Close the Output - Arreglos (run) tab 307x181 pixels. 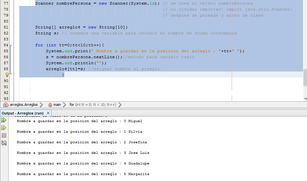(48, 113)
